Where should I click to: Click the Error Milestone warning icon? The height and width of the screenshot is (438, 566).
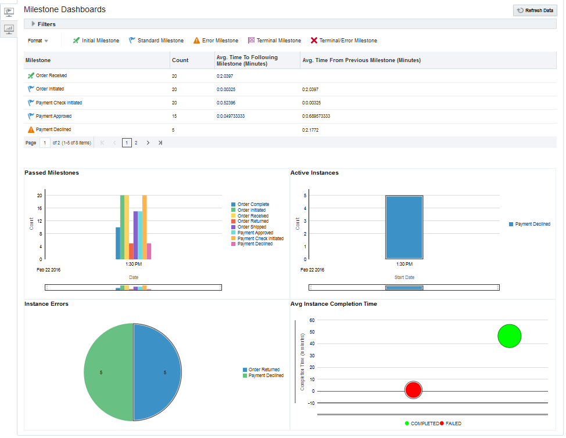pos(196,41)
